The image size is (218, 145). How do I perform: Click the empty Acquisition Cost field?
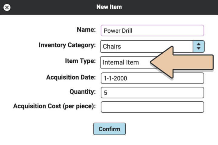(x=152, y=107)
